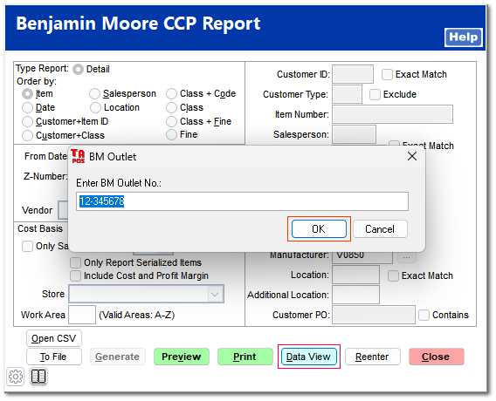Order by Class + Code
Image resolution: width=496 pixels, height=401 pixels.
point(171,94)
